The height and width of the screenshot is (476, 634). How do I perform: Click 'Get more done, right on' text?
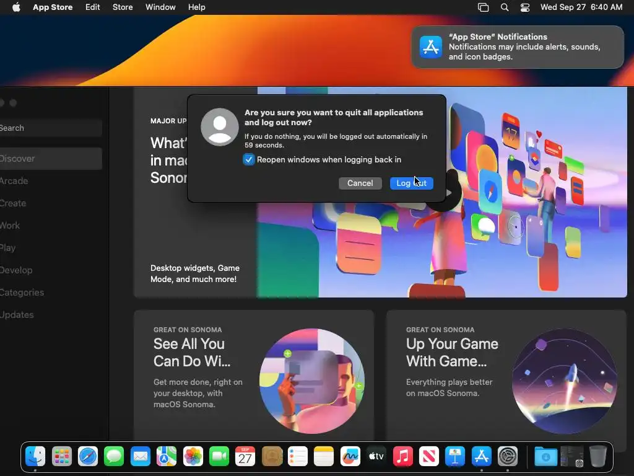point(198,382)
